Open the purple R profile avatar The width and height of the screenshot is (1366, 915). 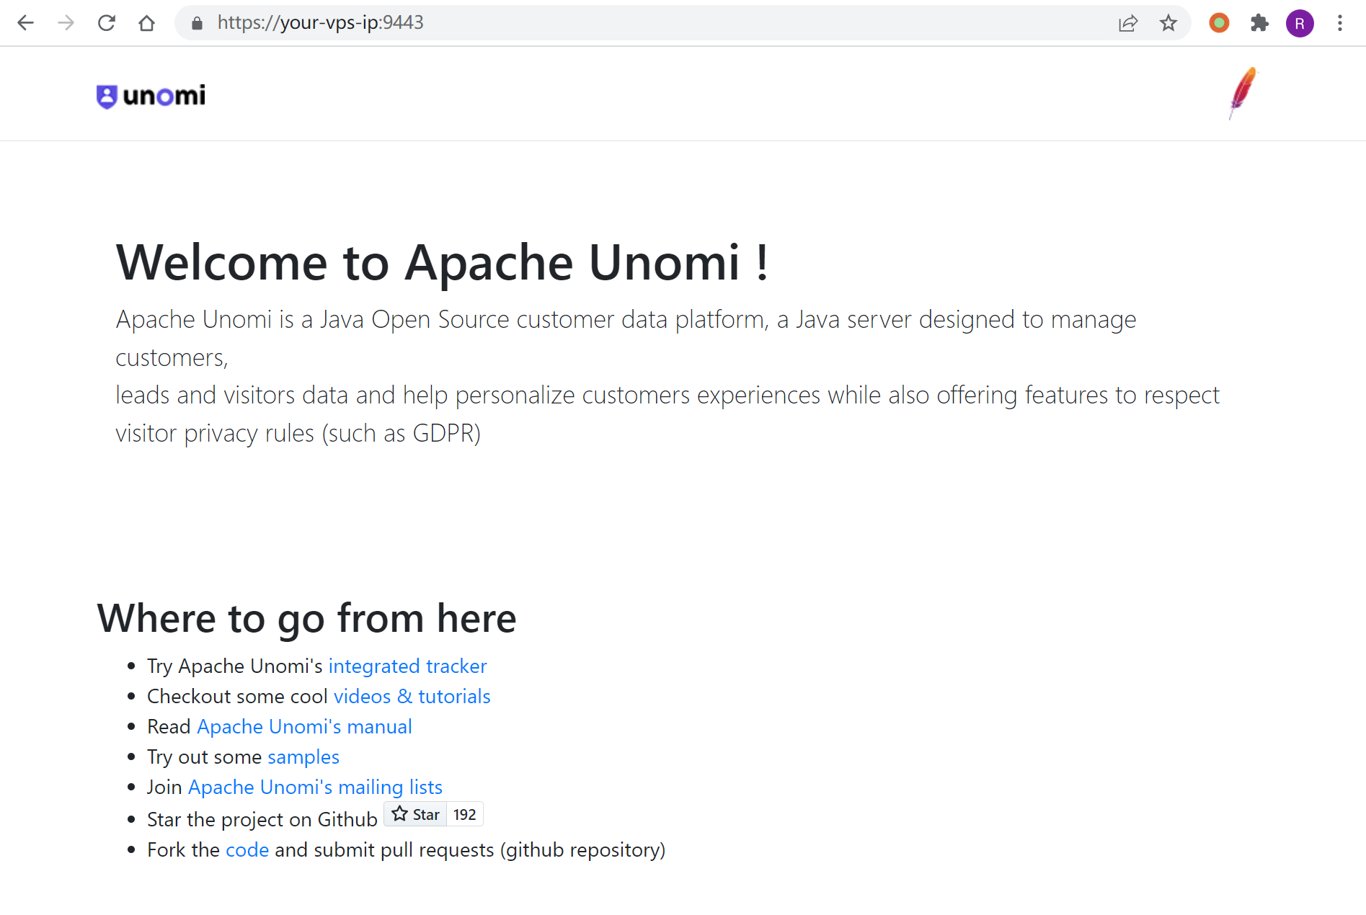click(x=1300, y=23)
